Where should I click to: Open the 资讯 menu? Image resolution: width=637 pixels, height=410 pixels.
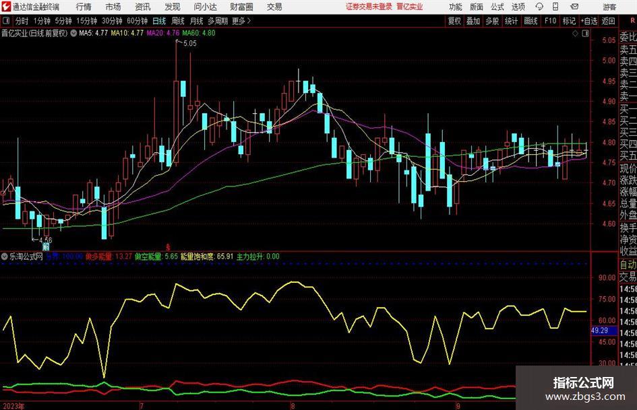pos(143,7)
